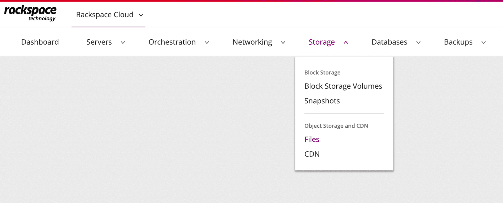Open the Networking menu
Viewport: 503px width, 203px height.
(x=252, y=42)
